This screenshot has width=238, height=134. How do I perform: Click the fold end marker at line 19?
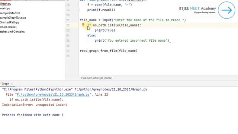click(78, 10)
